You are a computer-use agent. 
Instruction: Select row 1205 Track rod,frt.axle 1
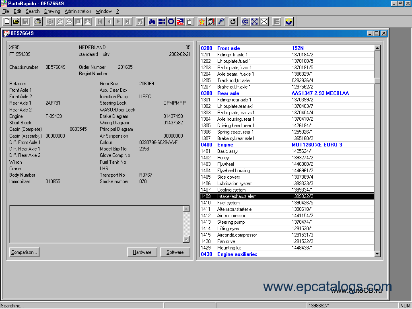[287, 80]
